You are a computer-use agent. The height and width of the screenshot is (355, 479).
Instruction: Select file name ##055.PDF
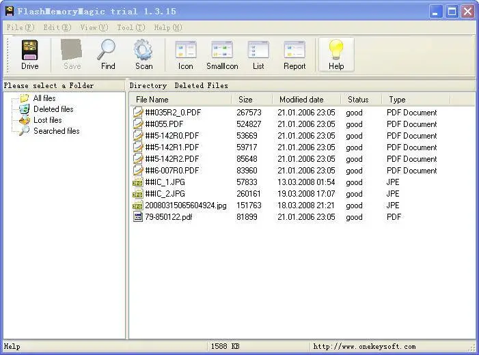click(164, 124)
